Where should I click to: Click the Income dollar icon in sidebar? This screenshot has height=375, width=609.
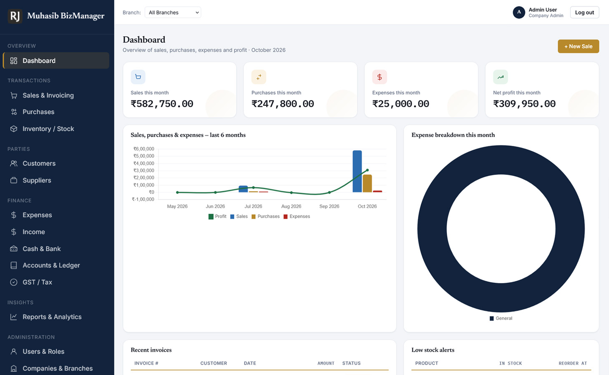pyautogui.click(x=14, y=232)
